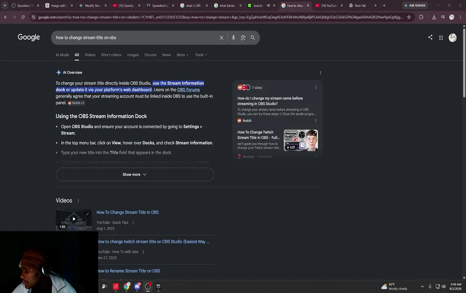Start voice search with the microphone icon
The width and height of the screenshot is (466, 293).
point(233,38)
